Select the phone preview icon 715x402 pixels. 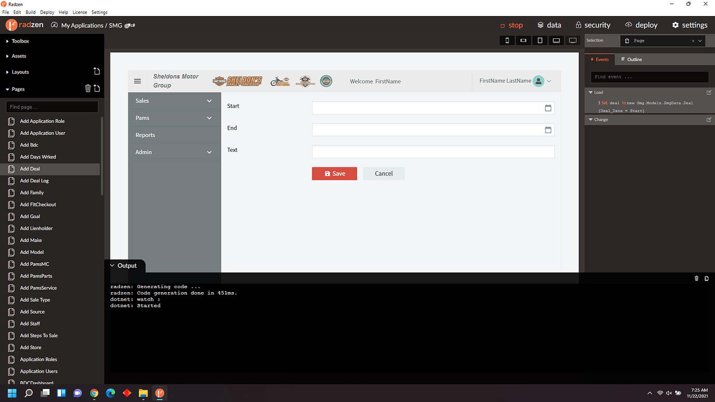507,40
